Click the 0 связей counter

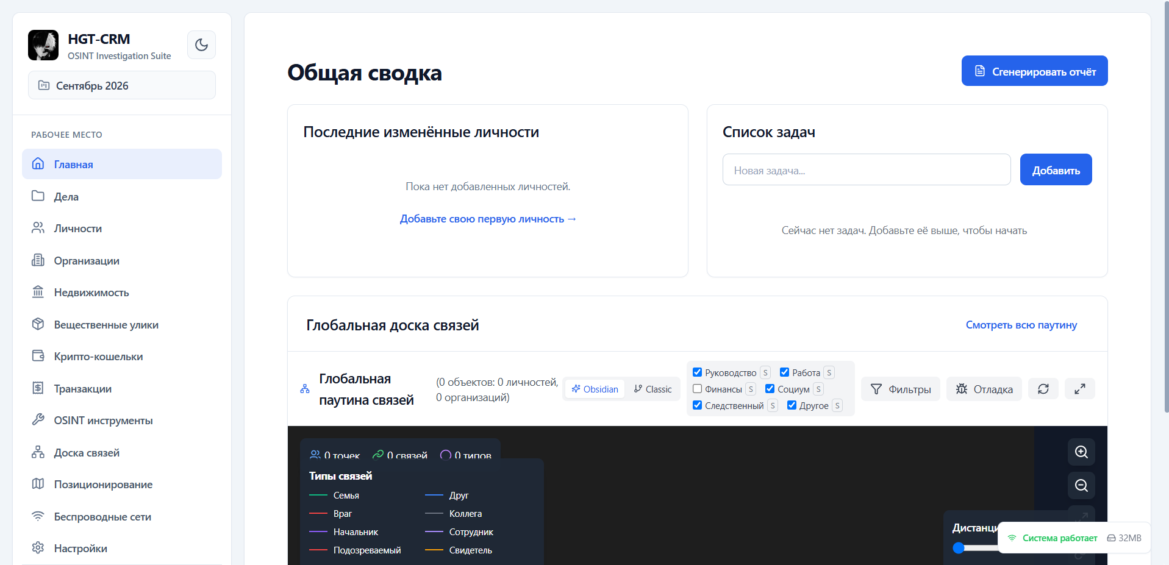click(400, 455)
